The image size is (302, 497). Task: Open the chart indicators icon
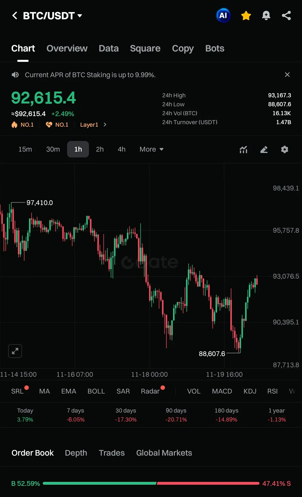pos(244,150)
